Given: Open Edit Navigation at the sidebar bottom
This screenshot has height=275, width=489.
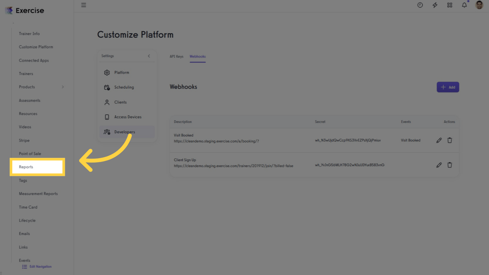Looking at the screenshot, I should point(37,266).
